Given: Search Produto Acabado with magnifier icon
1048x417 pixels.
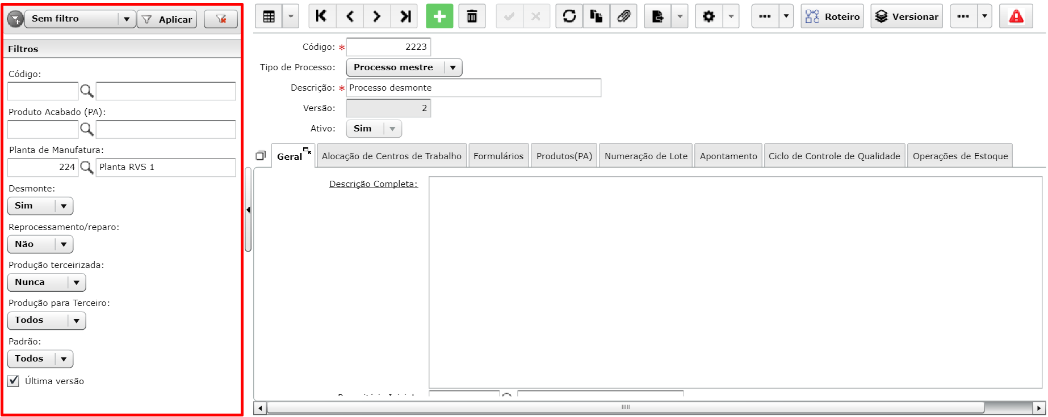Looking at the screenshot, I should pos(87,129).
